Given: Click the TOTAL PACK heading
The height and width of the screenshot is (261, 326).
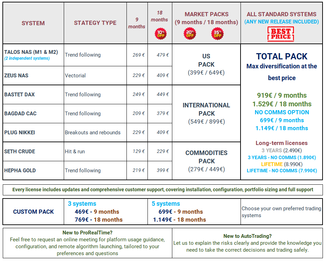Looking at the screenshot, I should tap(282, 57).
